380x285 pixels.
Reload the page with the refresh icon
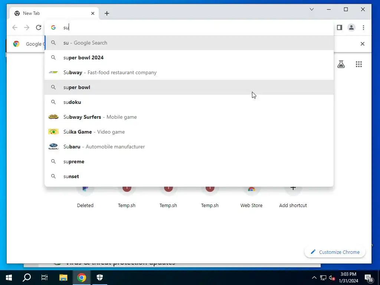(x=39, y=27)
